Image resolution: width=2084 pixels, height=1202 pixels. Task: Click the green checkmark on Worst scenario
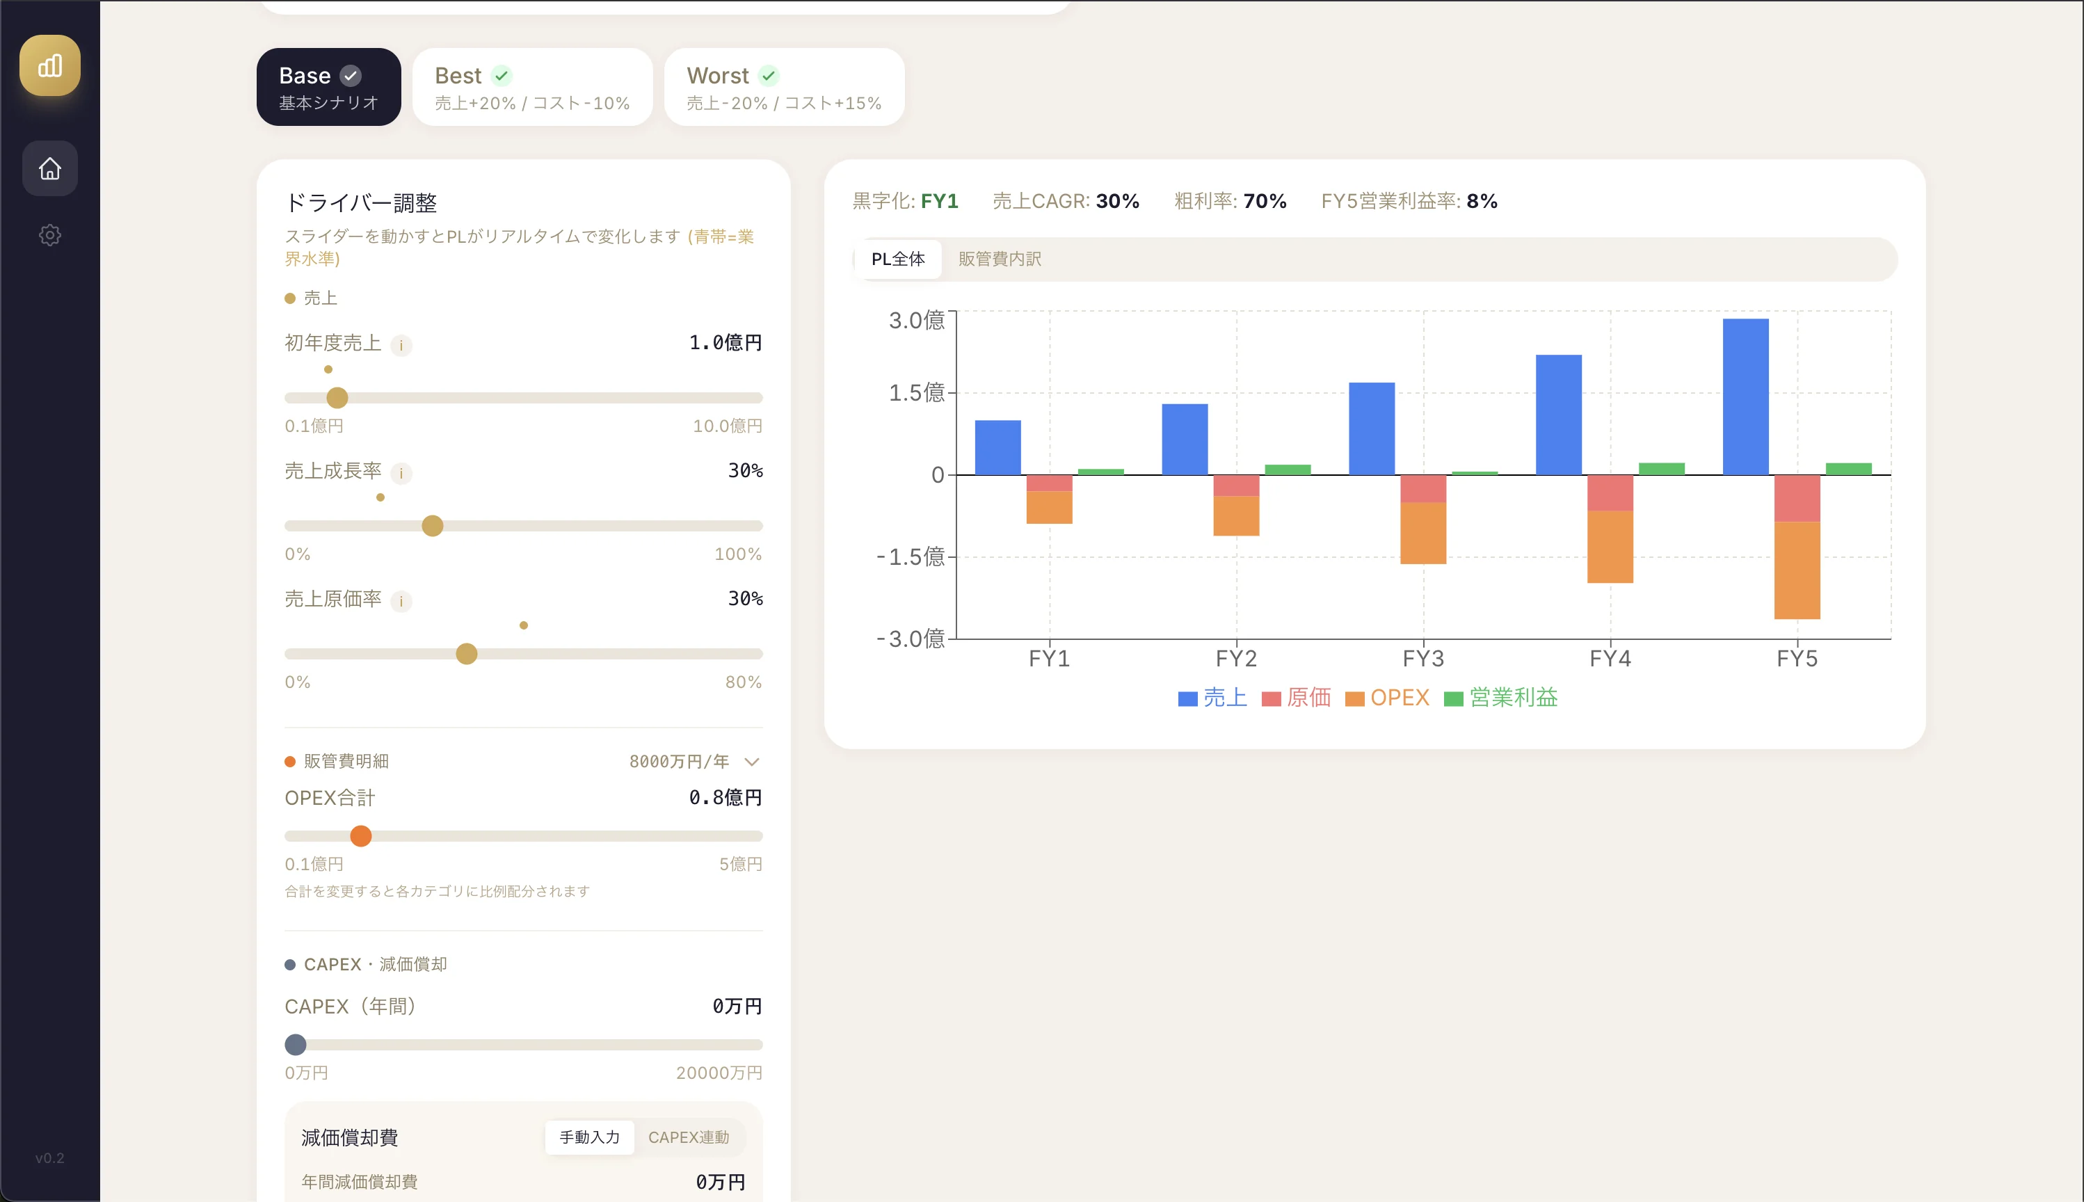pyautogui.click(x=769, y=76)
